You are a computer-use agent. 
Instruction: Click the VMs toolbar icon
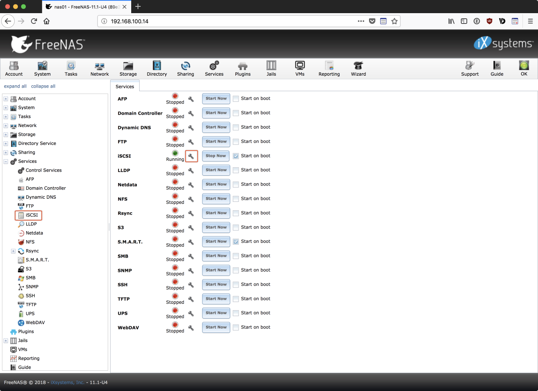point(300,68)
